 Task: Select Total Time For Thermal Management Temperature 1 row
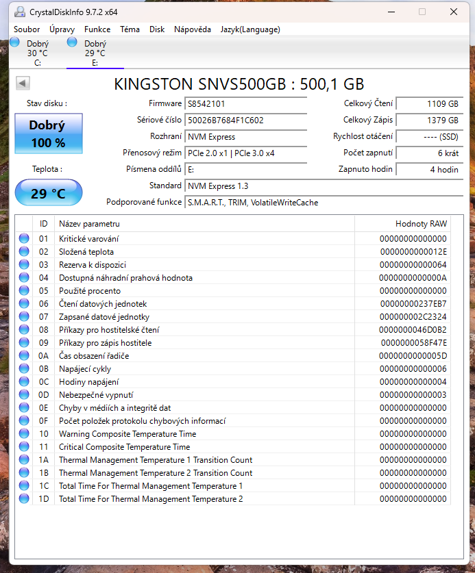point(233,486)
